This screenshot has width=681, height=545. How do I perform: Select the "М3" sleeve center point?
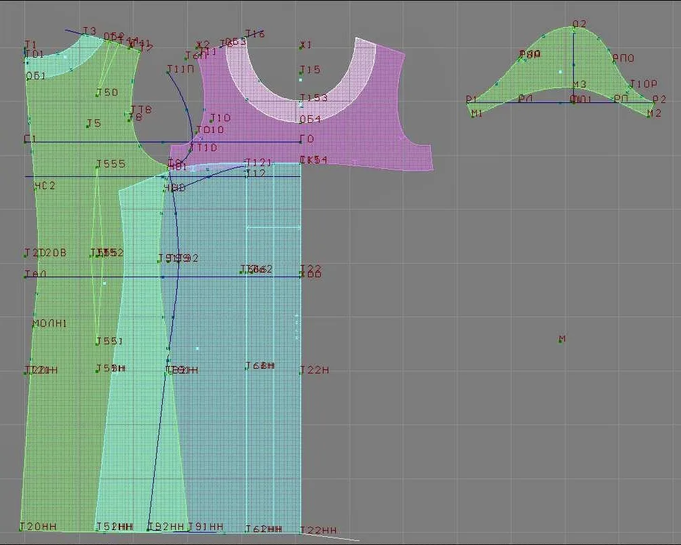pos(579,84)
